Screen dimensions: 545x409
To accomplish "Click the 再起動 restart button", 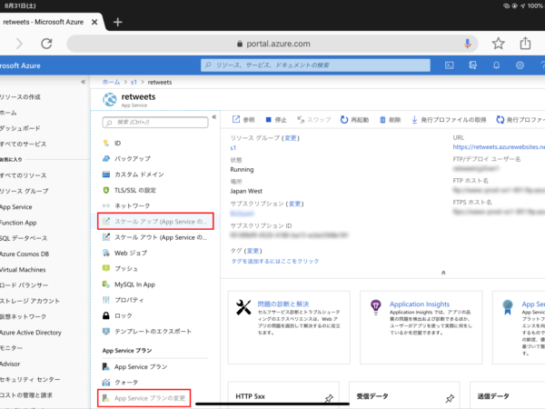I will [354, 120].
